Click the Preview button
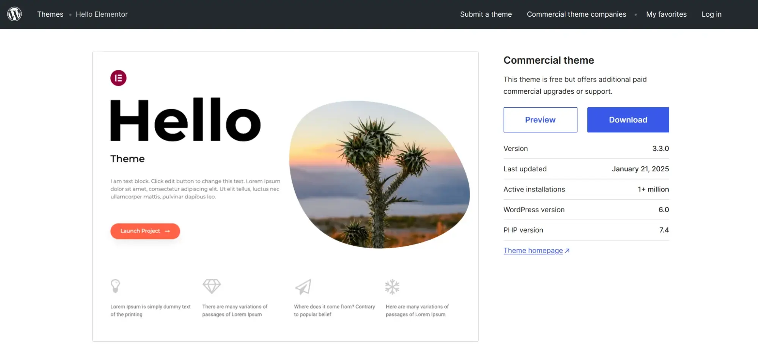The height and width of the screenshot is (353, 758). (x=540, y=120)
